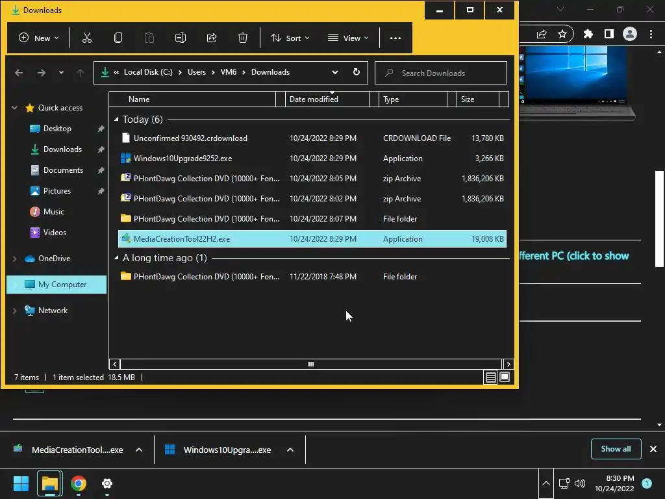Select Music in navigation pane
Viewport: 665px width, 499px height.
click(53, 212)
